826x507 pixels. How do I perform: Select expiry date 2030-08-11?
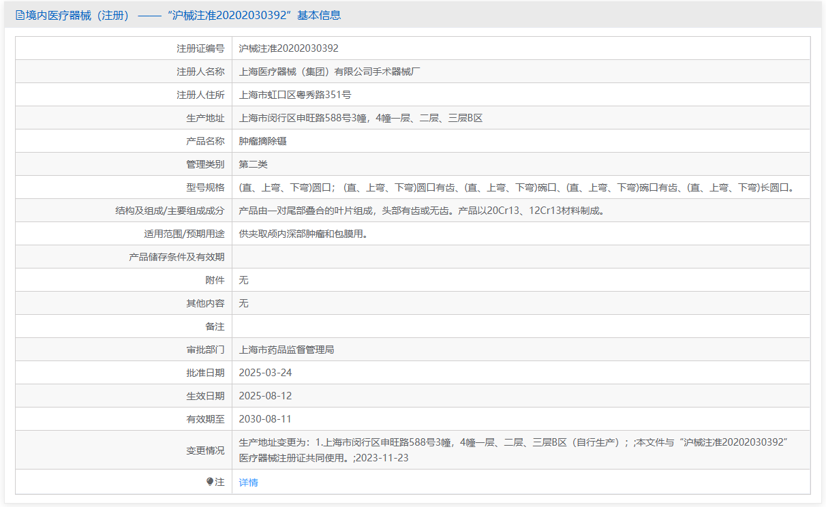pos(265,419)
